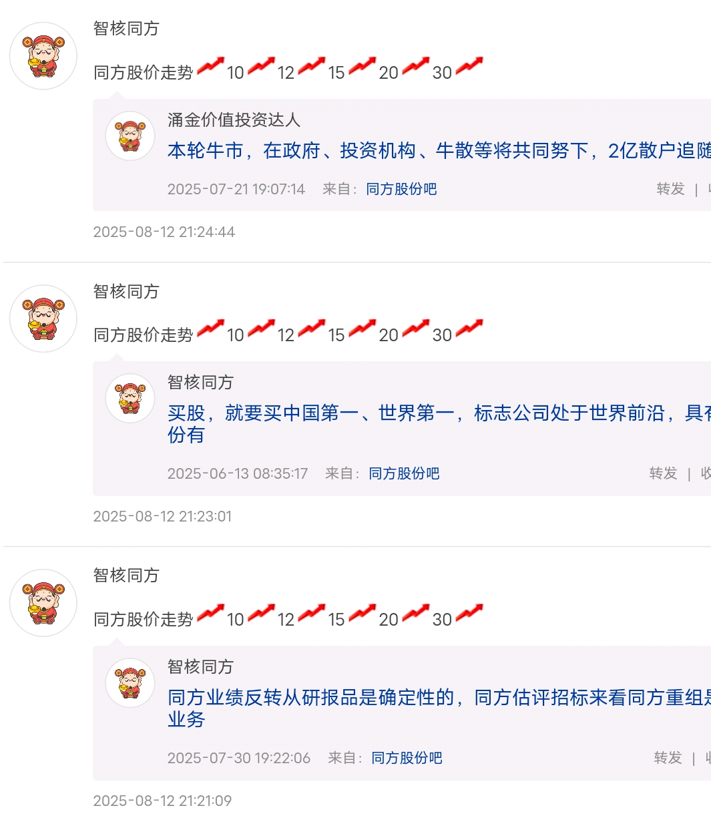Viewport: 711px width, 830px height.
Task: Click the timestamp 2025-08-12 21:23:01
Action: tap(162, 516)
